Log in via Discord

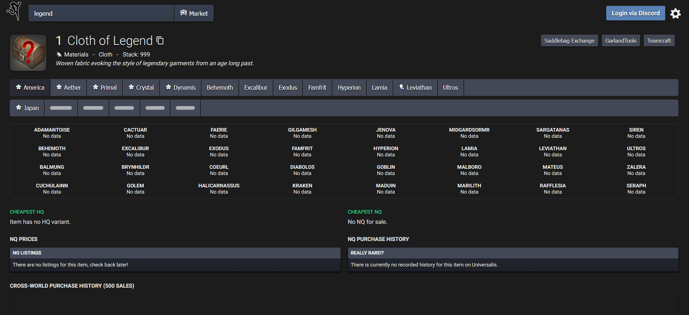point(636,13)
